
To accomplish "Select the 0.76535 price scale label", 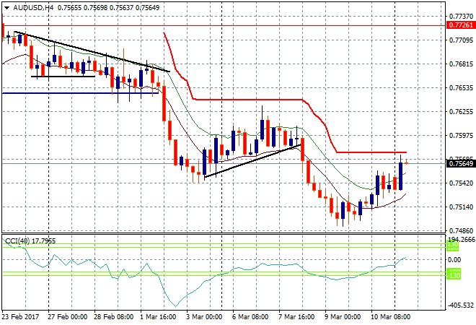I will point(461,88).
